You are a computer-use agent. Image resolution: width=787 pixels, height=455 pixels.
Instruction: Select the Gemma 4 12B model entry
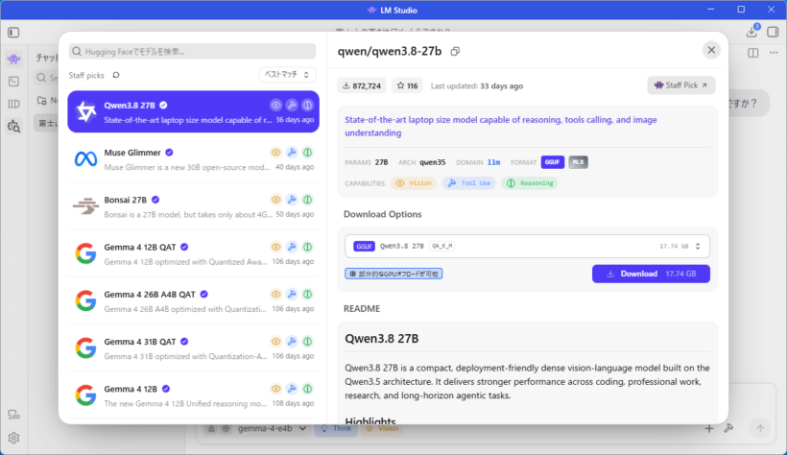tap(193, 395)
